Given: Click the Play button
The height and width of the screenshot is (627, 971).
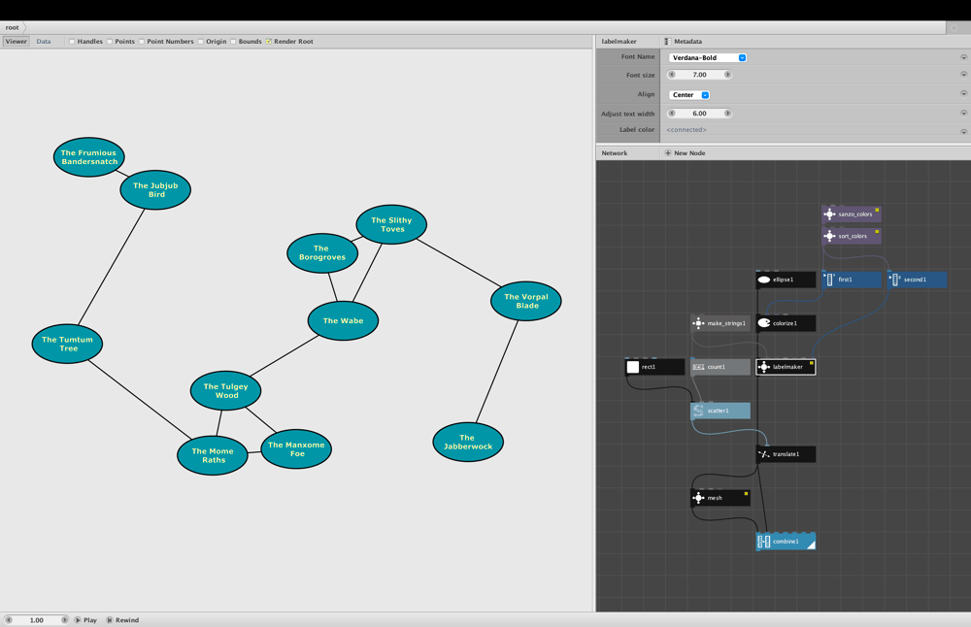Looking at the screenshot, I should [x=86, y=619].
